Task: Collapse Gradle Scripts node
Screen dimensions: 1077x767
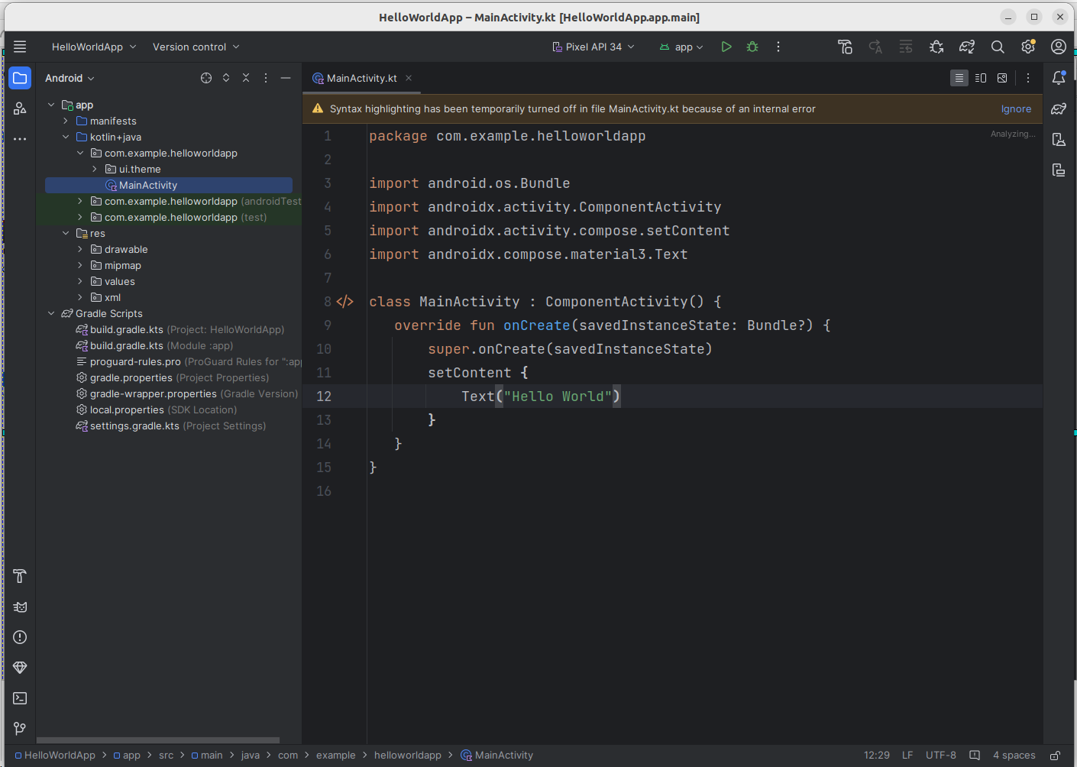Action: [51, 313]
